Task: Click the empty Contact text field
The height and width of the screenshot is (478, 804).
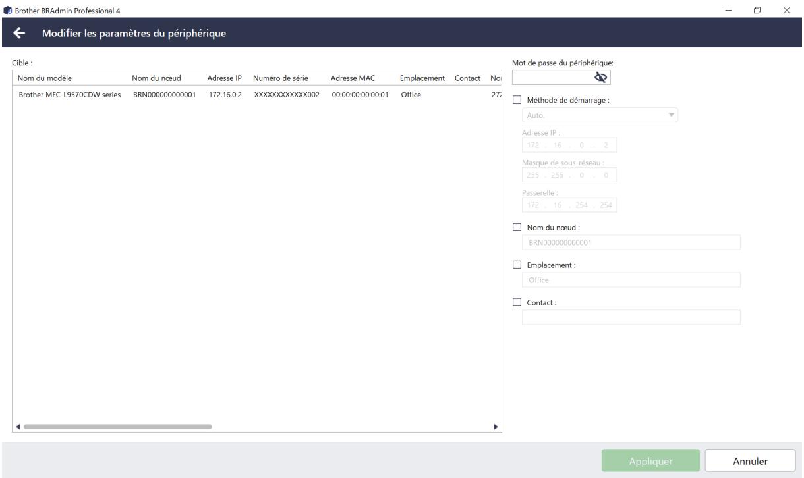Action: [631, 317]
